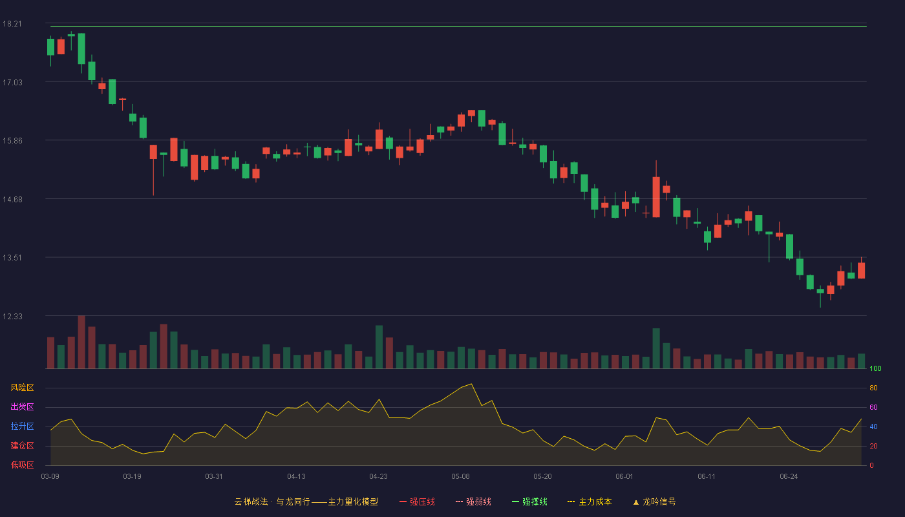The height and width of the screenshot is (517, 905).
Task: Click the indicator line's highest peak near 05-08
Action: point(471,384)
